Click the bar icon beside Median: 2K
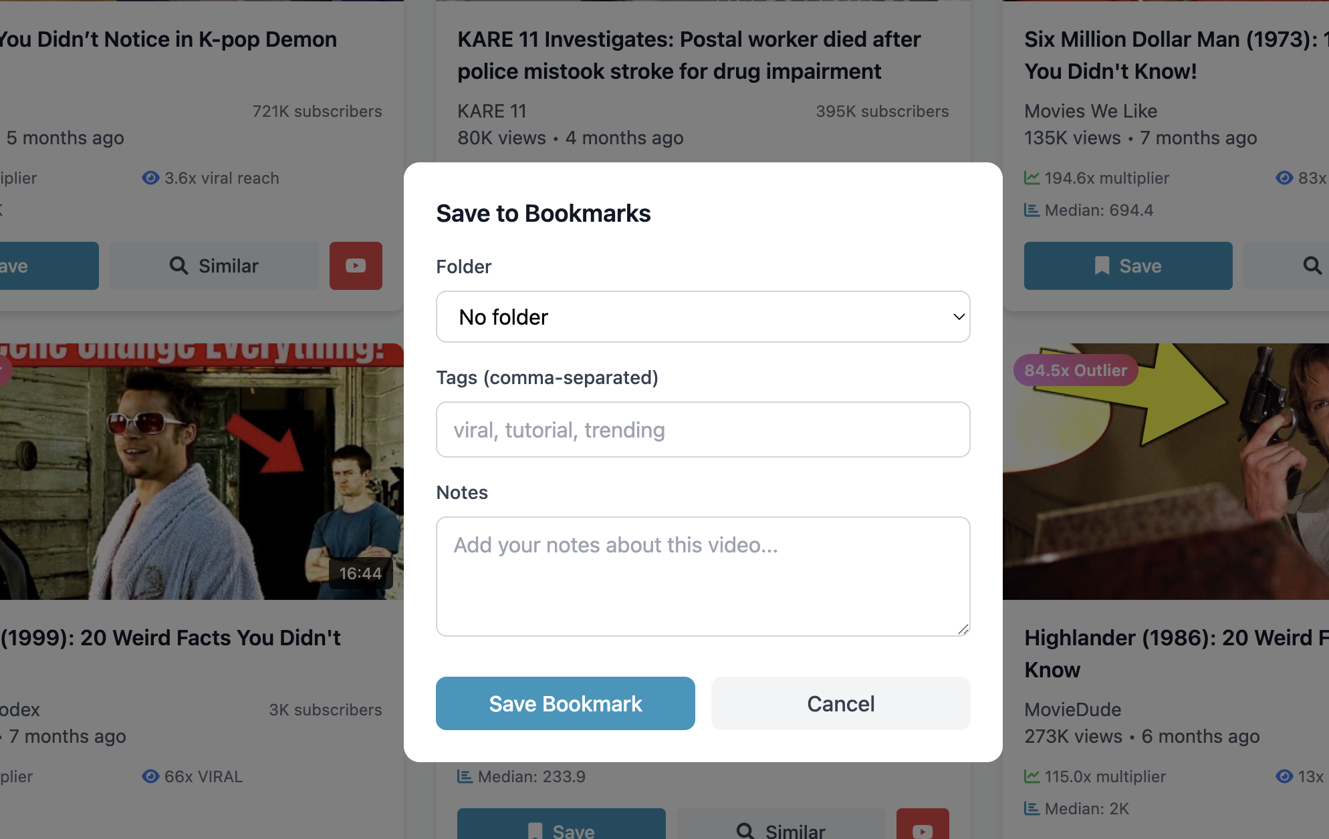The image size is (1329, 839). [x=1032, y=809]
